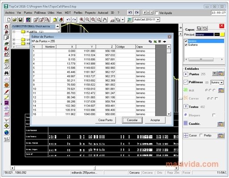
Task: Click the menu-bar undo button beside help
Action: pyautogui.click(x=130, y=12)
